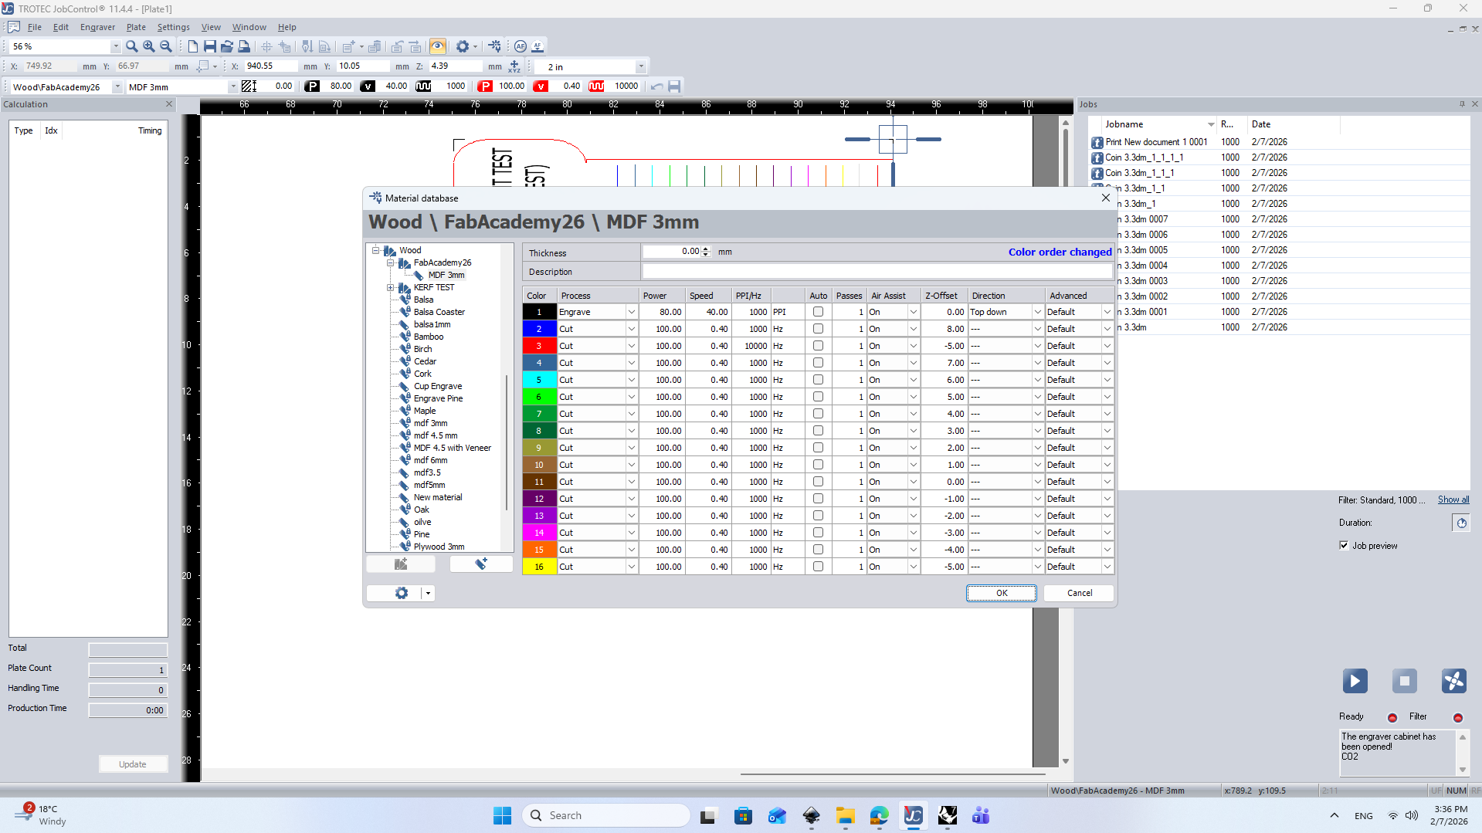Check the Auto box for color 1
Viewport: 1482px width, 833px height.
tap(818, 311)
